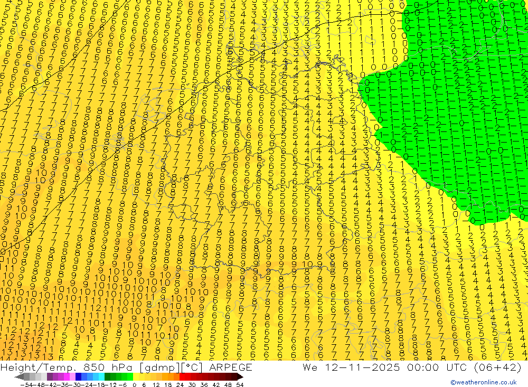Click the "[°C]" units label
The width and height of the screenshot is (528, 387).
click(192, 367)
